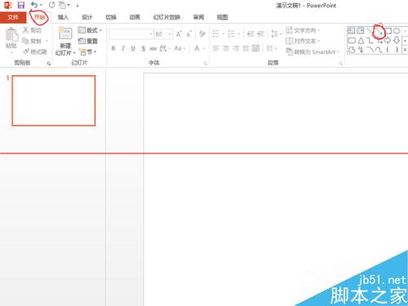This screenshot has height=306, width=408.
Task: Open Character Spacing (AV) dropdown
Action: click(x=165, y=48)
